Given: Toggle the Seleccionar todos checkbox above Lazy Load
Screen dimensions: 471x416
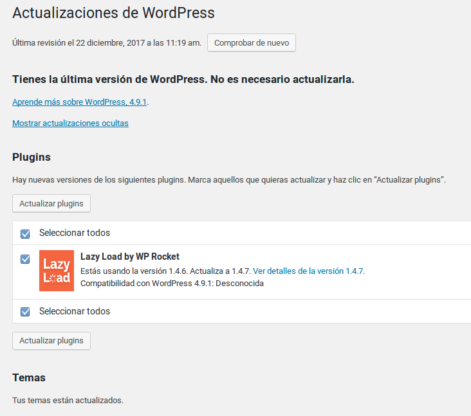Looking at the screenshot, I should click(x=25, y=233).
